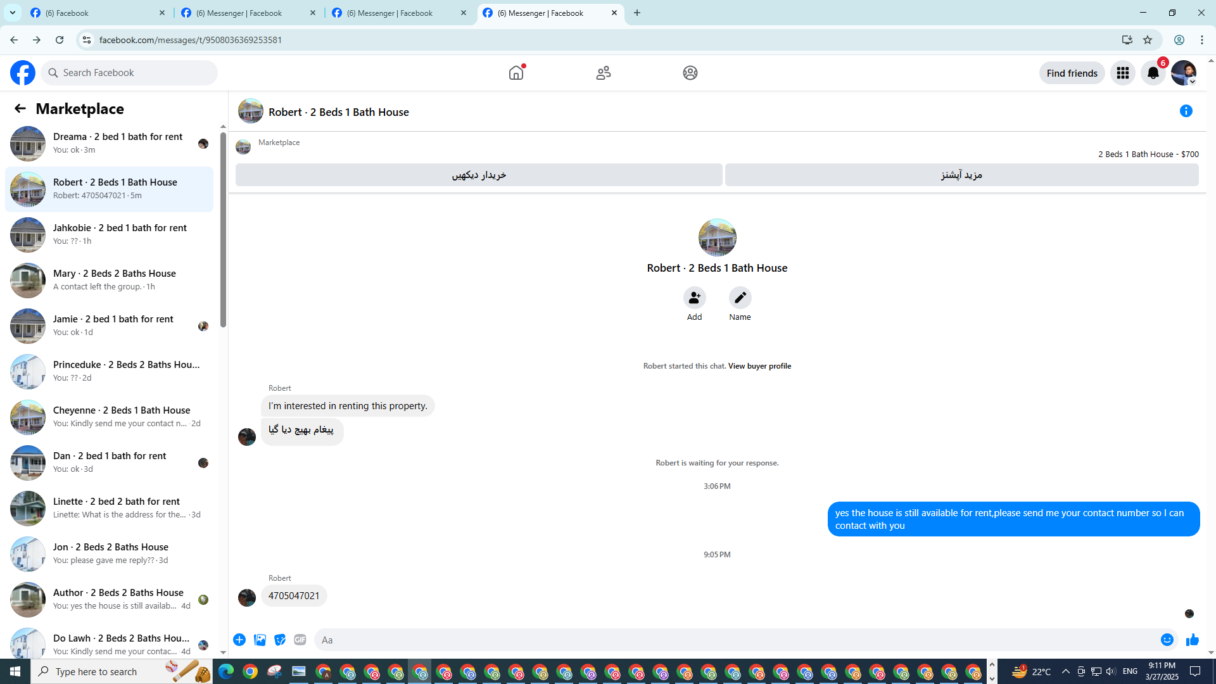Open Jahkobie 2 bed 1 bath chat
This screenshot has width=1216, height=684.
[110, 235]
